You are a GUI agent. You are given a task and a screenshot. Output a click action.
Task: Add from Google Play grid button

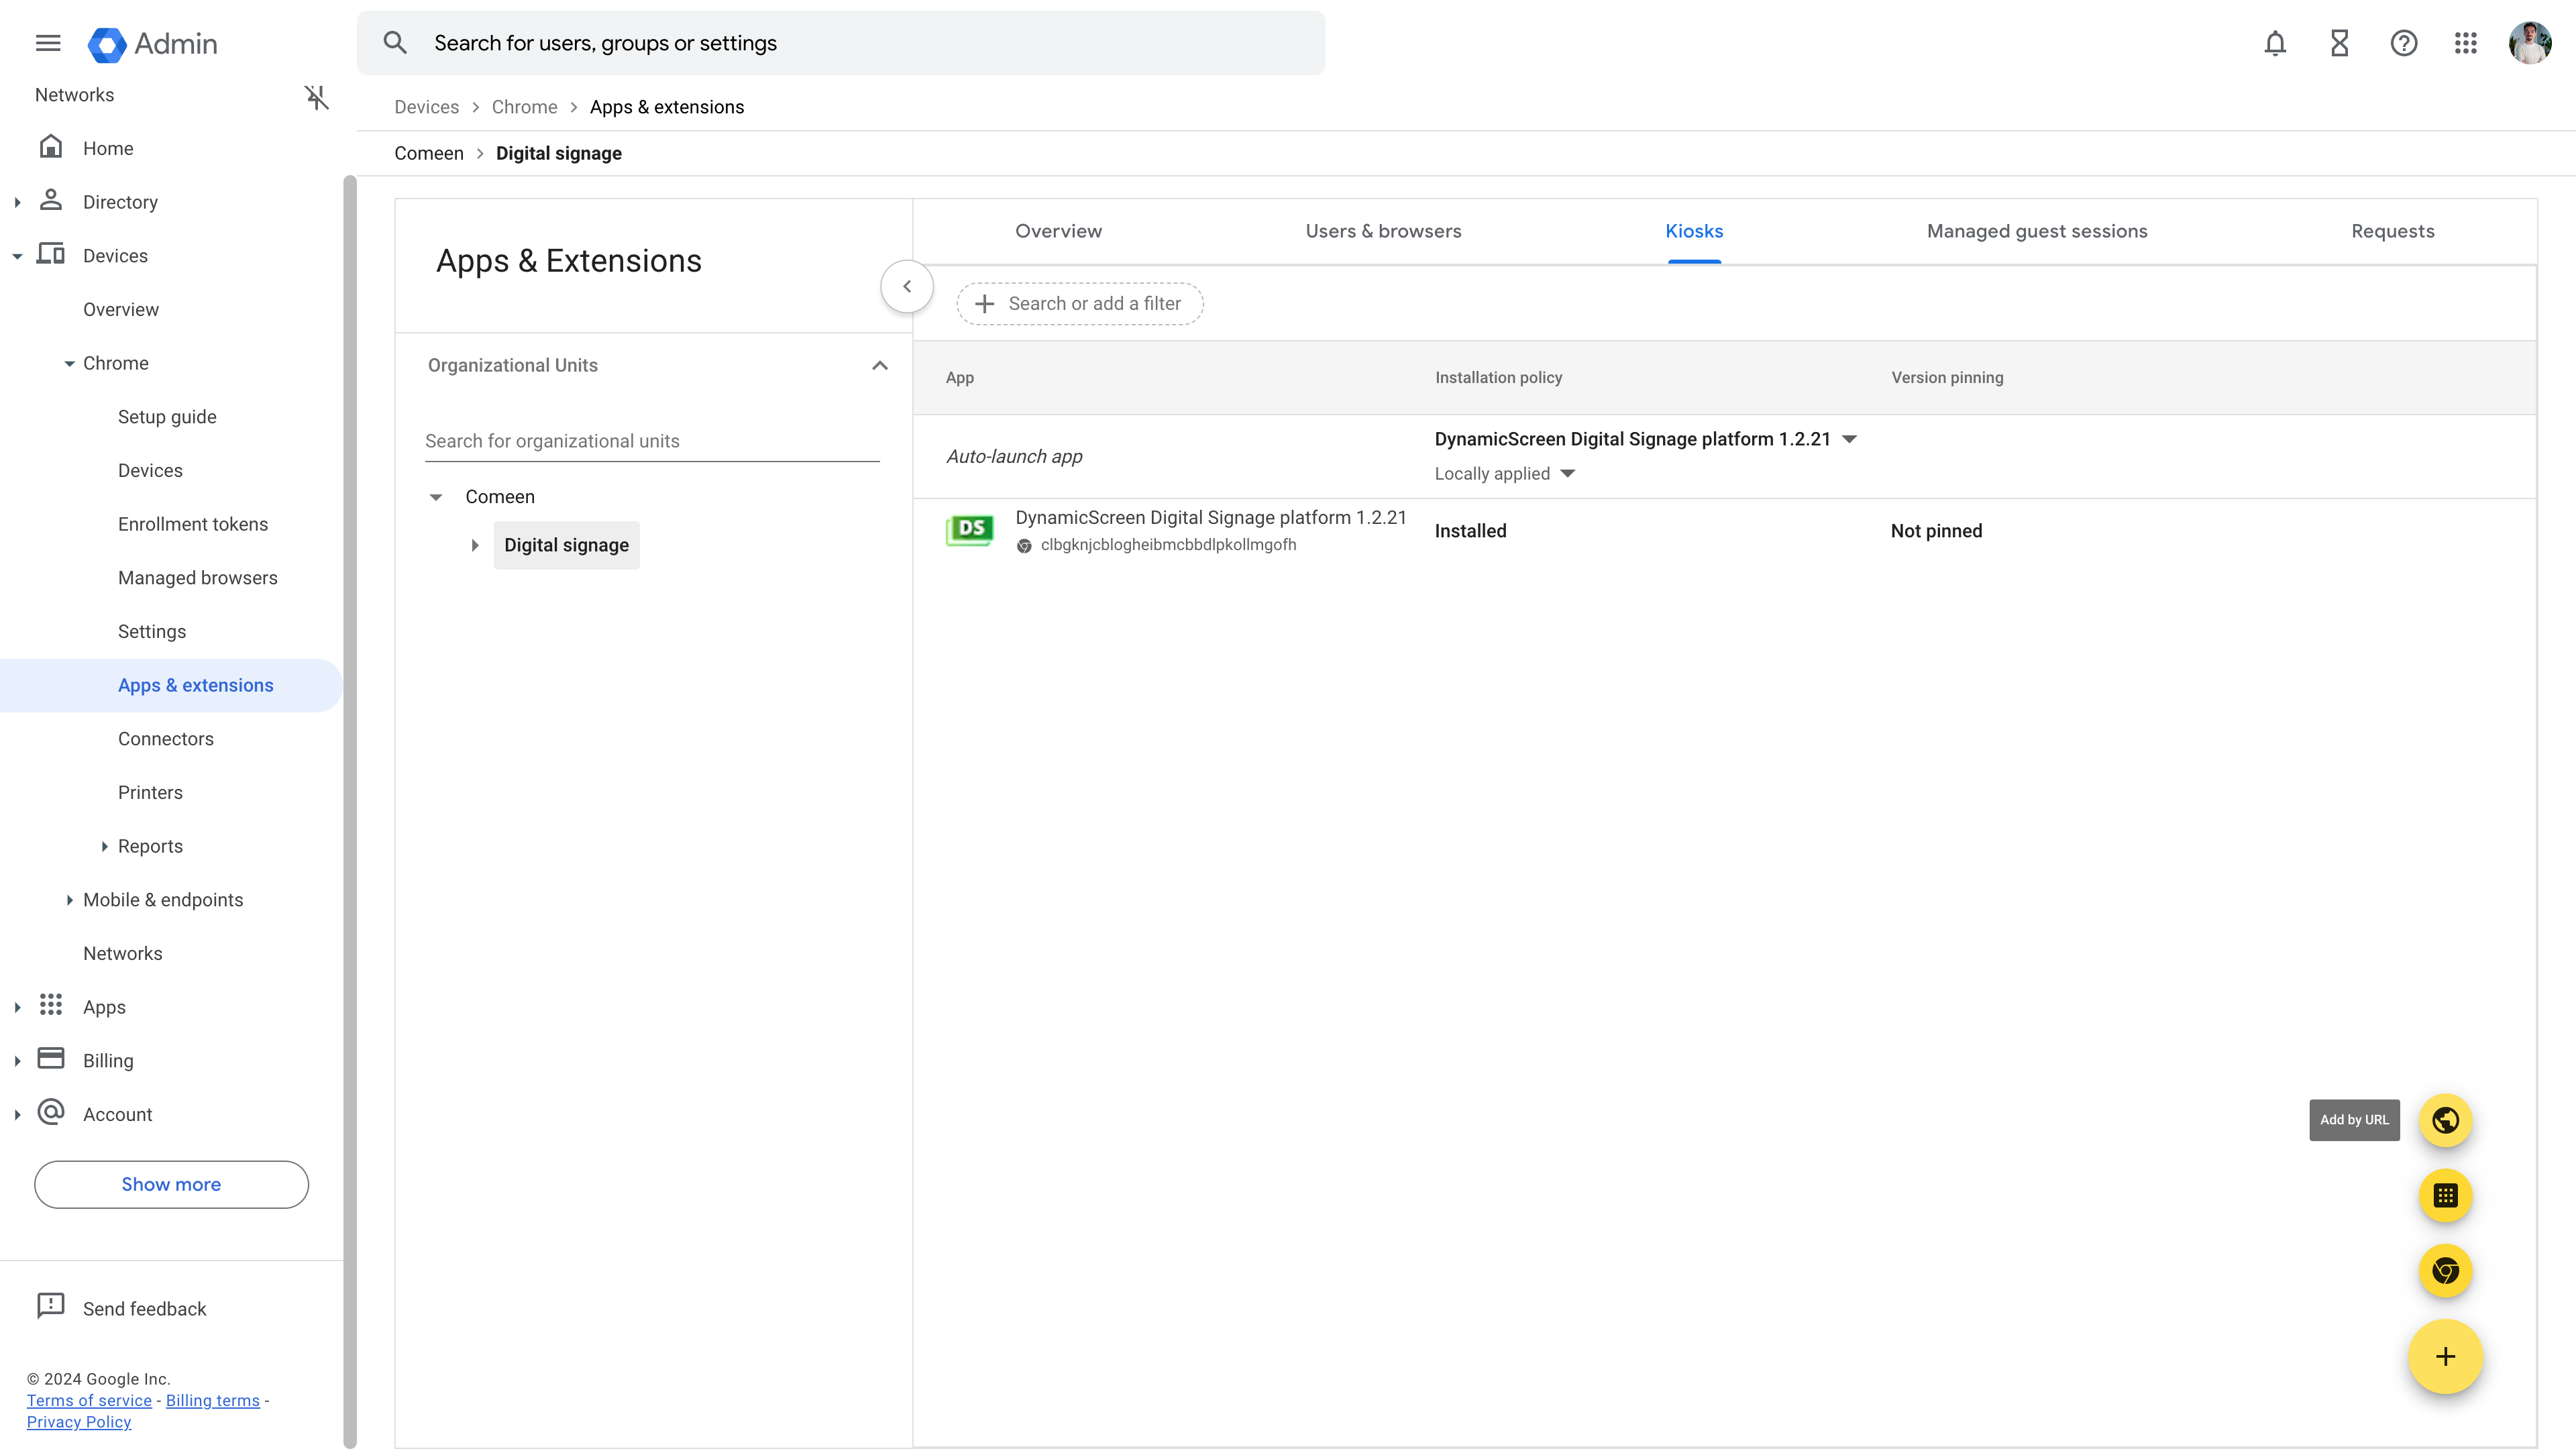coord(2445,1196)
